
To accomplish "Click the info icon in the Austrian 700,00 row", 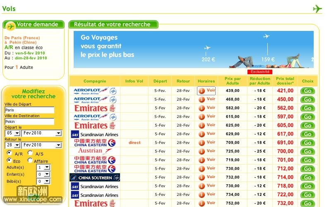I will pyautogui.click(x=202, y=151).
